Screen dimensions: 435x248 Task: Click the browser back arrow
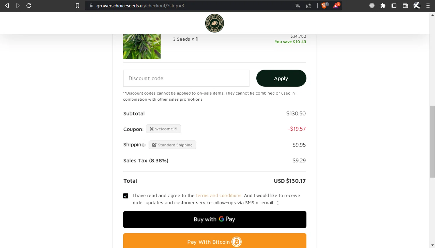pos(7,6)
